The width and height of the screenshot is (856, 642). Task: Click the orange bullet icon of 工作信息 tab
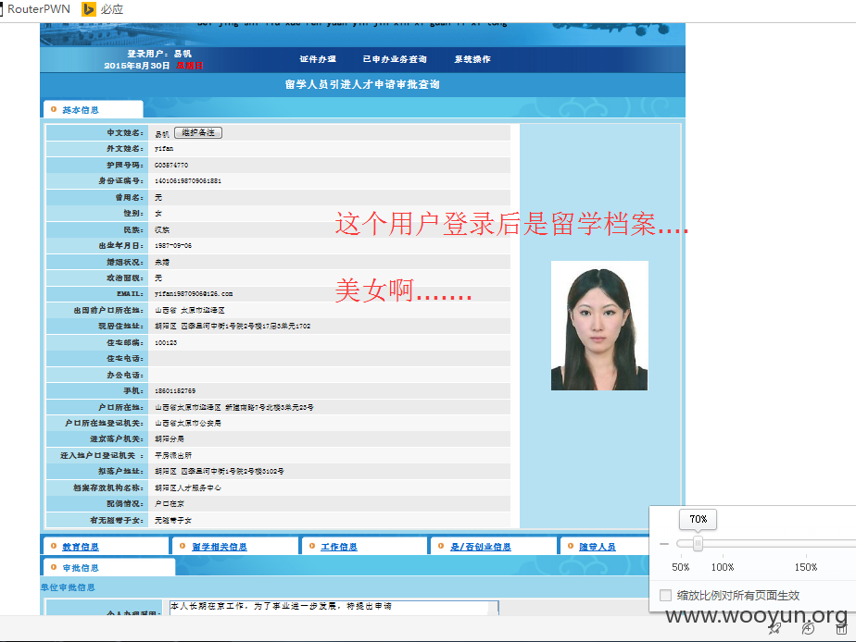click(311, 546)
